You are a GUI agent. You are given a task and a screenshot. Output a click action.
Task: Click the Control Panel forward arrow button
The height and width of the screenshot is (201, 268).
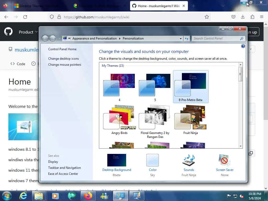click(x=53, y=38)
